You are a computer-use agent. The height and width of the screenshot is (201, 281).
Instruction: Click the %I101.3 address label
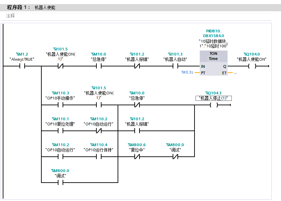175,54
